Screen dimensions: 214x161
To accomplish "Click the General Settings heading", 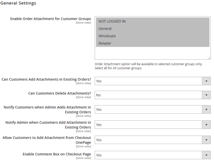I will click(18, 3).
